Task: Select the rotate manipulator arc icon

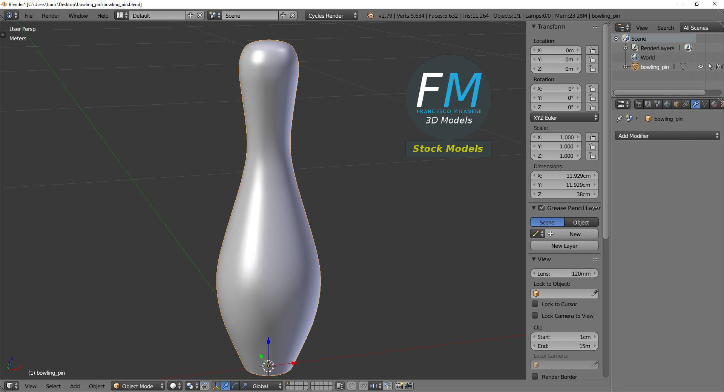Action: (x=235, y=386)
